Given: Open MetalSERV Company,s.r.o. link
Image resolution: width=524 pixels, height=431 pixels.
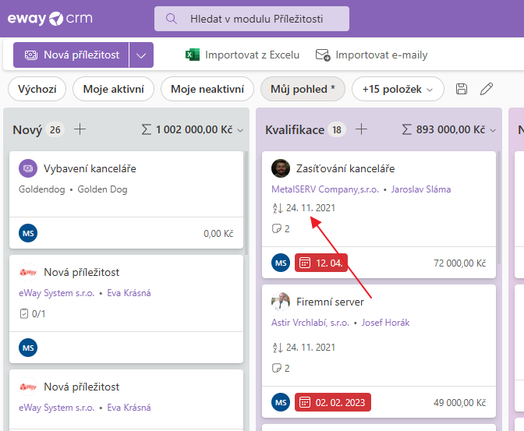Looking at the screenshot, I should click(325, 189).
